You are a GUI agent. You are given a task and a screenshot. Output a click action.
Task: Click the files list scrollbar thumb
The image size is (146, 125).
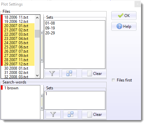[x=37, y=34]
